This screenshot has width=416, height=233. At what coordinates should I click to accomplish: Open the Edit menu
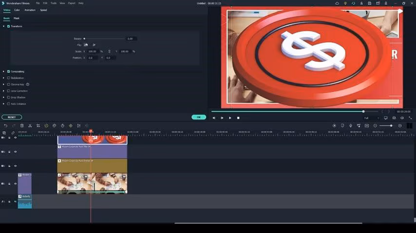[45, 3]
